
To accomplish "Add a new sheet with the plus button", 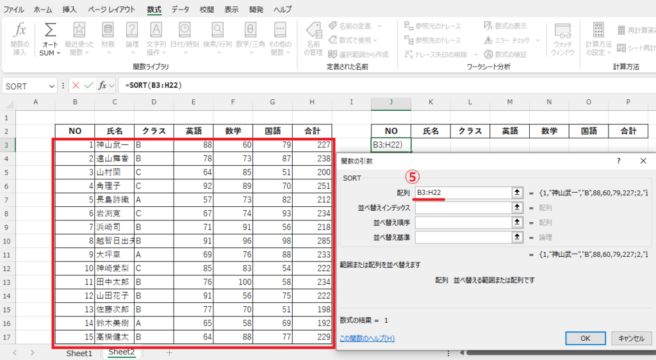I will click(169, 353).
